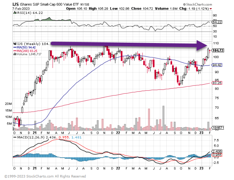Click the 90 label on RSI axis
Viewport: 234px width, 180px height.
tap(215, 16)
